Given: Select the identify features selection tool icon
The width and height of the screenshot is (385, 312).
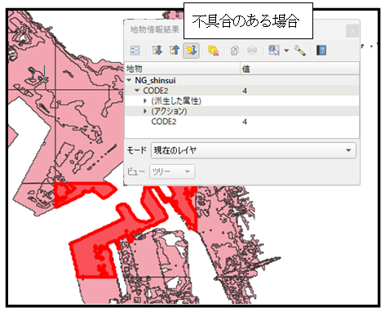Looking at the screenshot, I should click(274, 51).
